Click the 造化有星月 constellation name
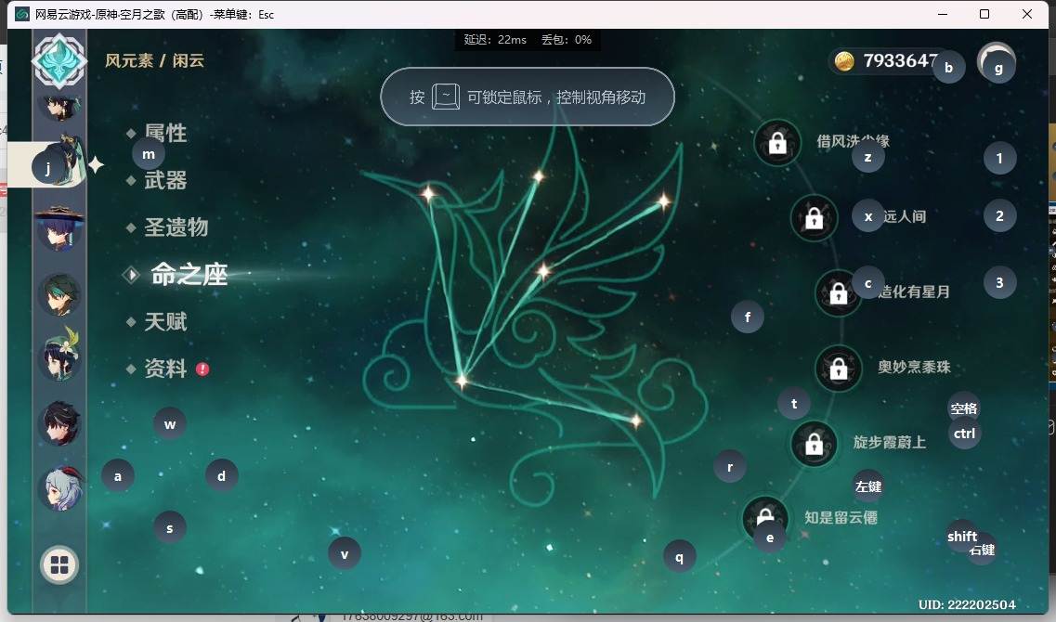The width and height of the screenshot is (1056, 622). (x=914, y=292)
